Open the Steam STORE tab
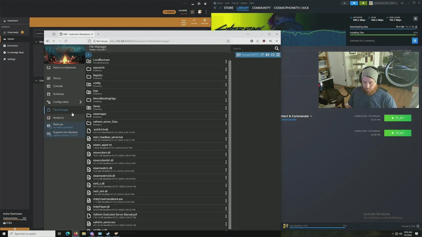 pos(228,8)
